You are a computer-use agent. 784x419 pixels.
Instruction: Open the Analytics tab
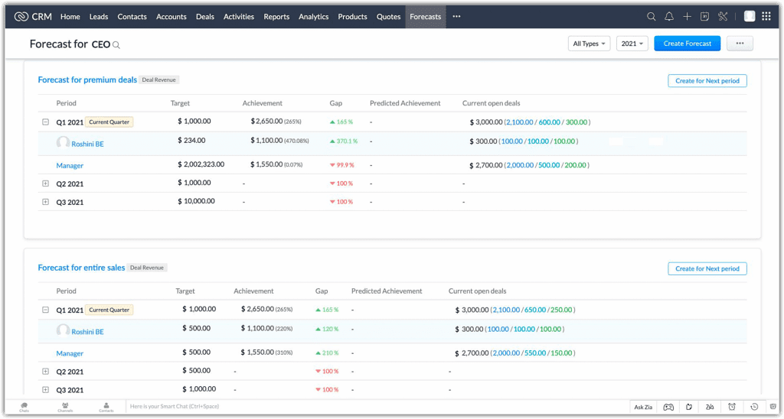coord(313,17)
